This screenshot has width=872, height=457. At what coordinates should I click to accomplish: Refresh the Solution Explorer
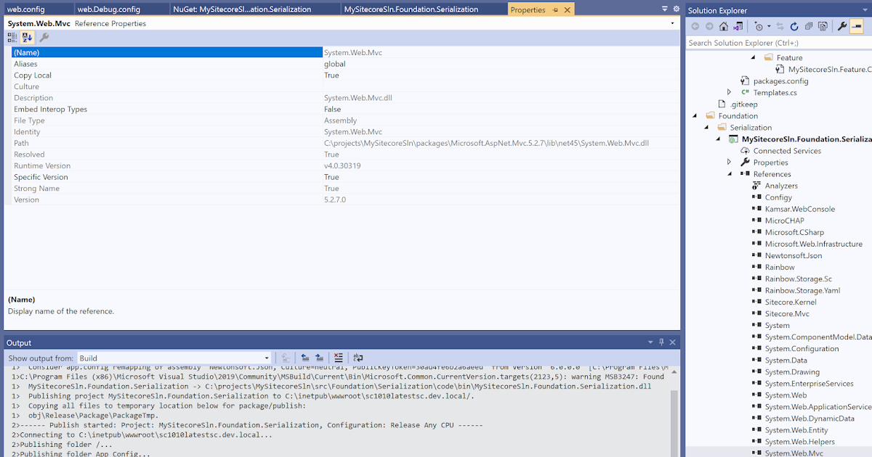795,26
